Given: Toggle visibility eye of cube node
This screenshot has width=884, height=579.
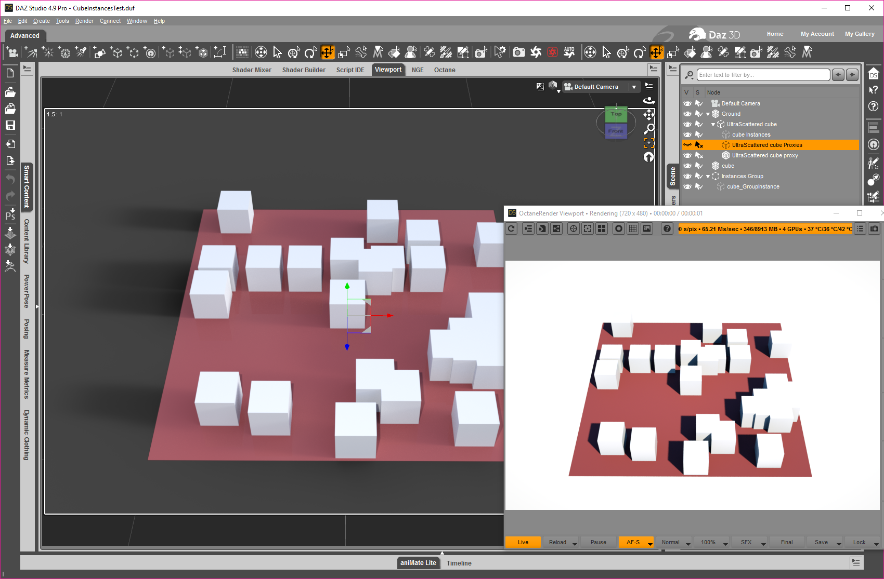Looking at the screenshot, I should (x=687, y=166).
